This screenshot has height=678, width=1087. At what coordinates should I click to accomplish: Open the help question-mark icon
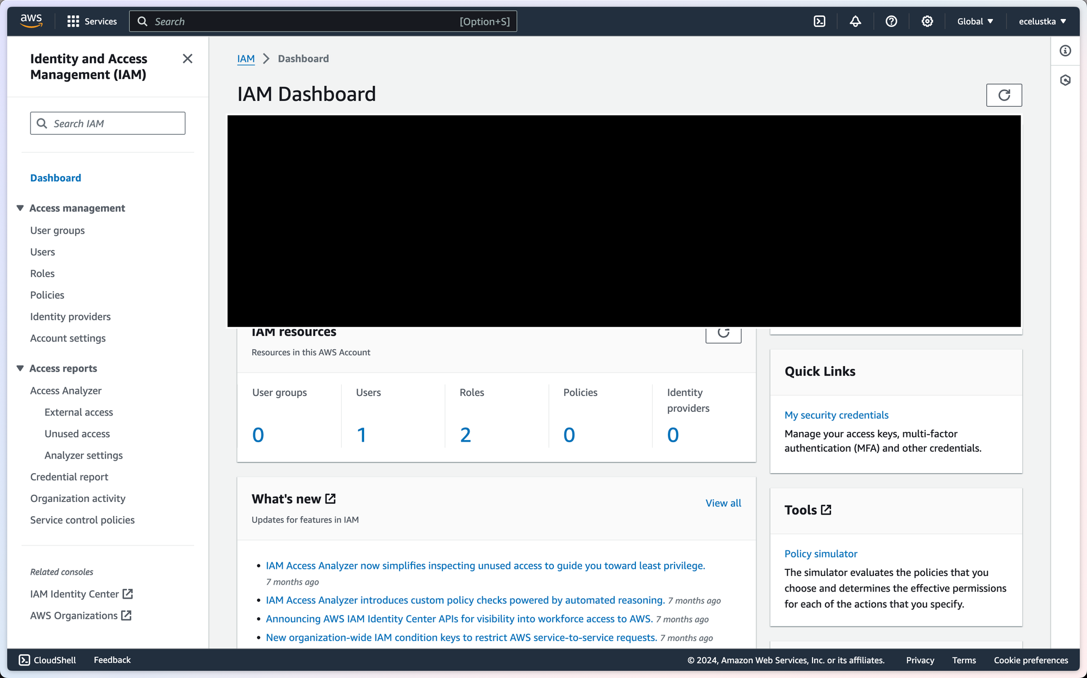(891, 21)
